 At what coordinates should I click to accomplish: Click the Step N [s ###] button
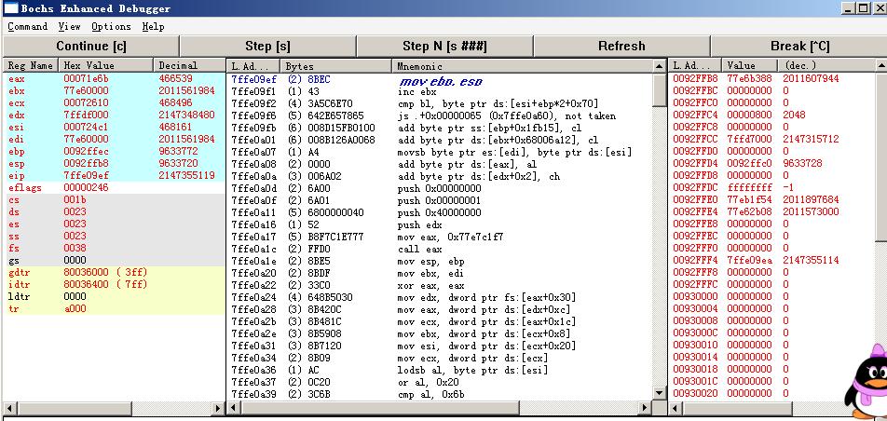click(444, 47)
